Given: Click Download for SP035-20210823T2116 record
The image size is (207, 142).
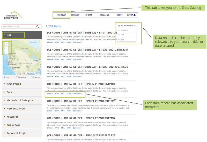Looking at the screenshot, I should (77, 128).
